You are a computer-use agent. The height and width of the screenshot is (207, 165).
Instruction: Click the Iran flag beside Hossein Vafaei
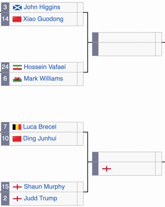(x=17, y=67)
